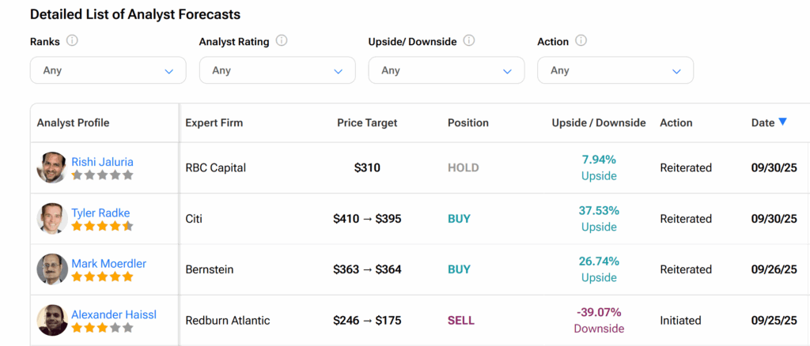Visit Mark Moerdler's analyst page

pos(108,263)
